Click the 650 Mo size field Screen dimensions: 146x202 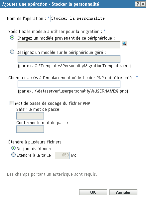(62, 155)
